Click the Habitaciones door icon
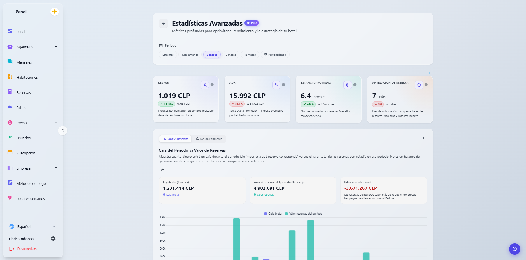The width and height of the screenshot is (526, 260). click(x=10, y=77)
